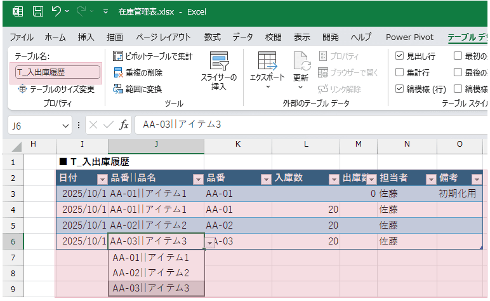Click ピボットテーブルで集計
This screenshot has width=490, height=301.
pyautogui.click(x=153, y=57)
